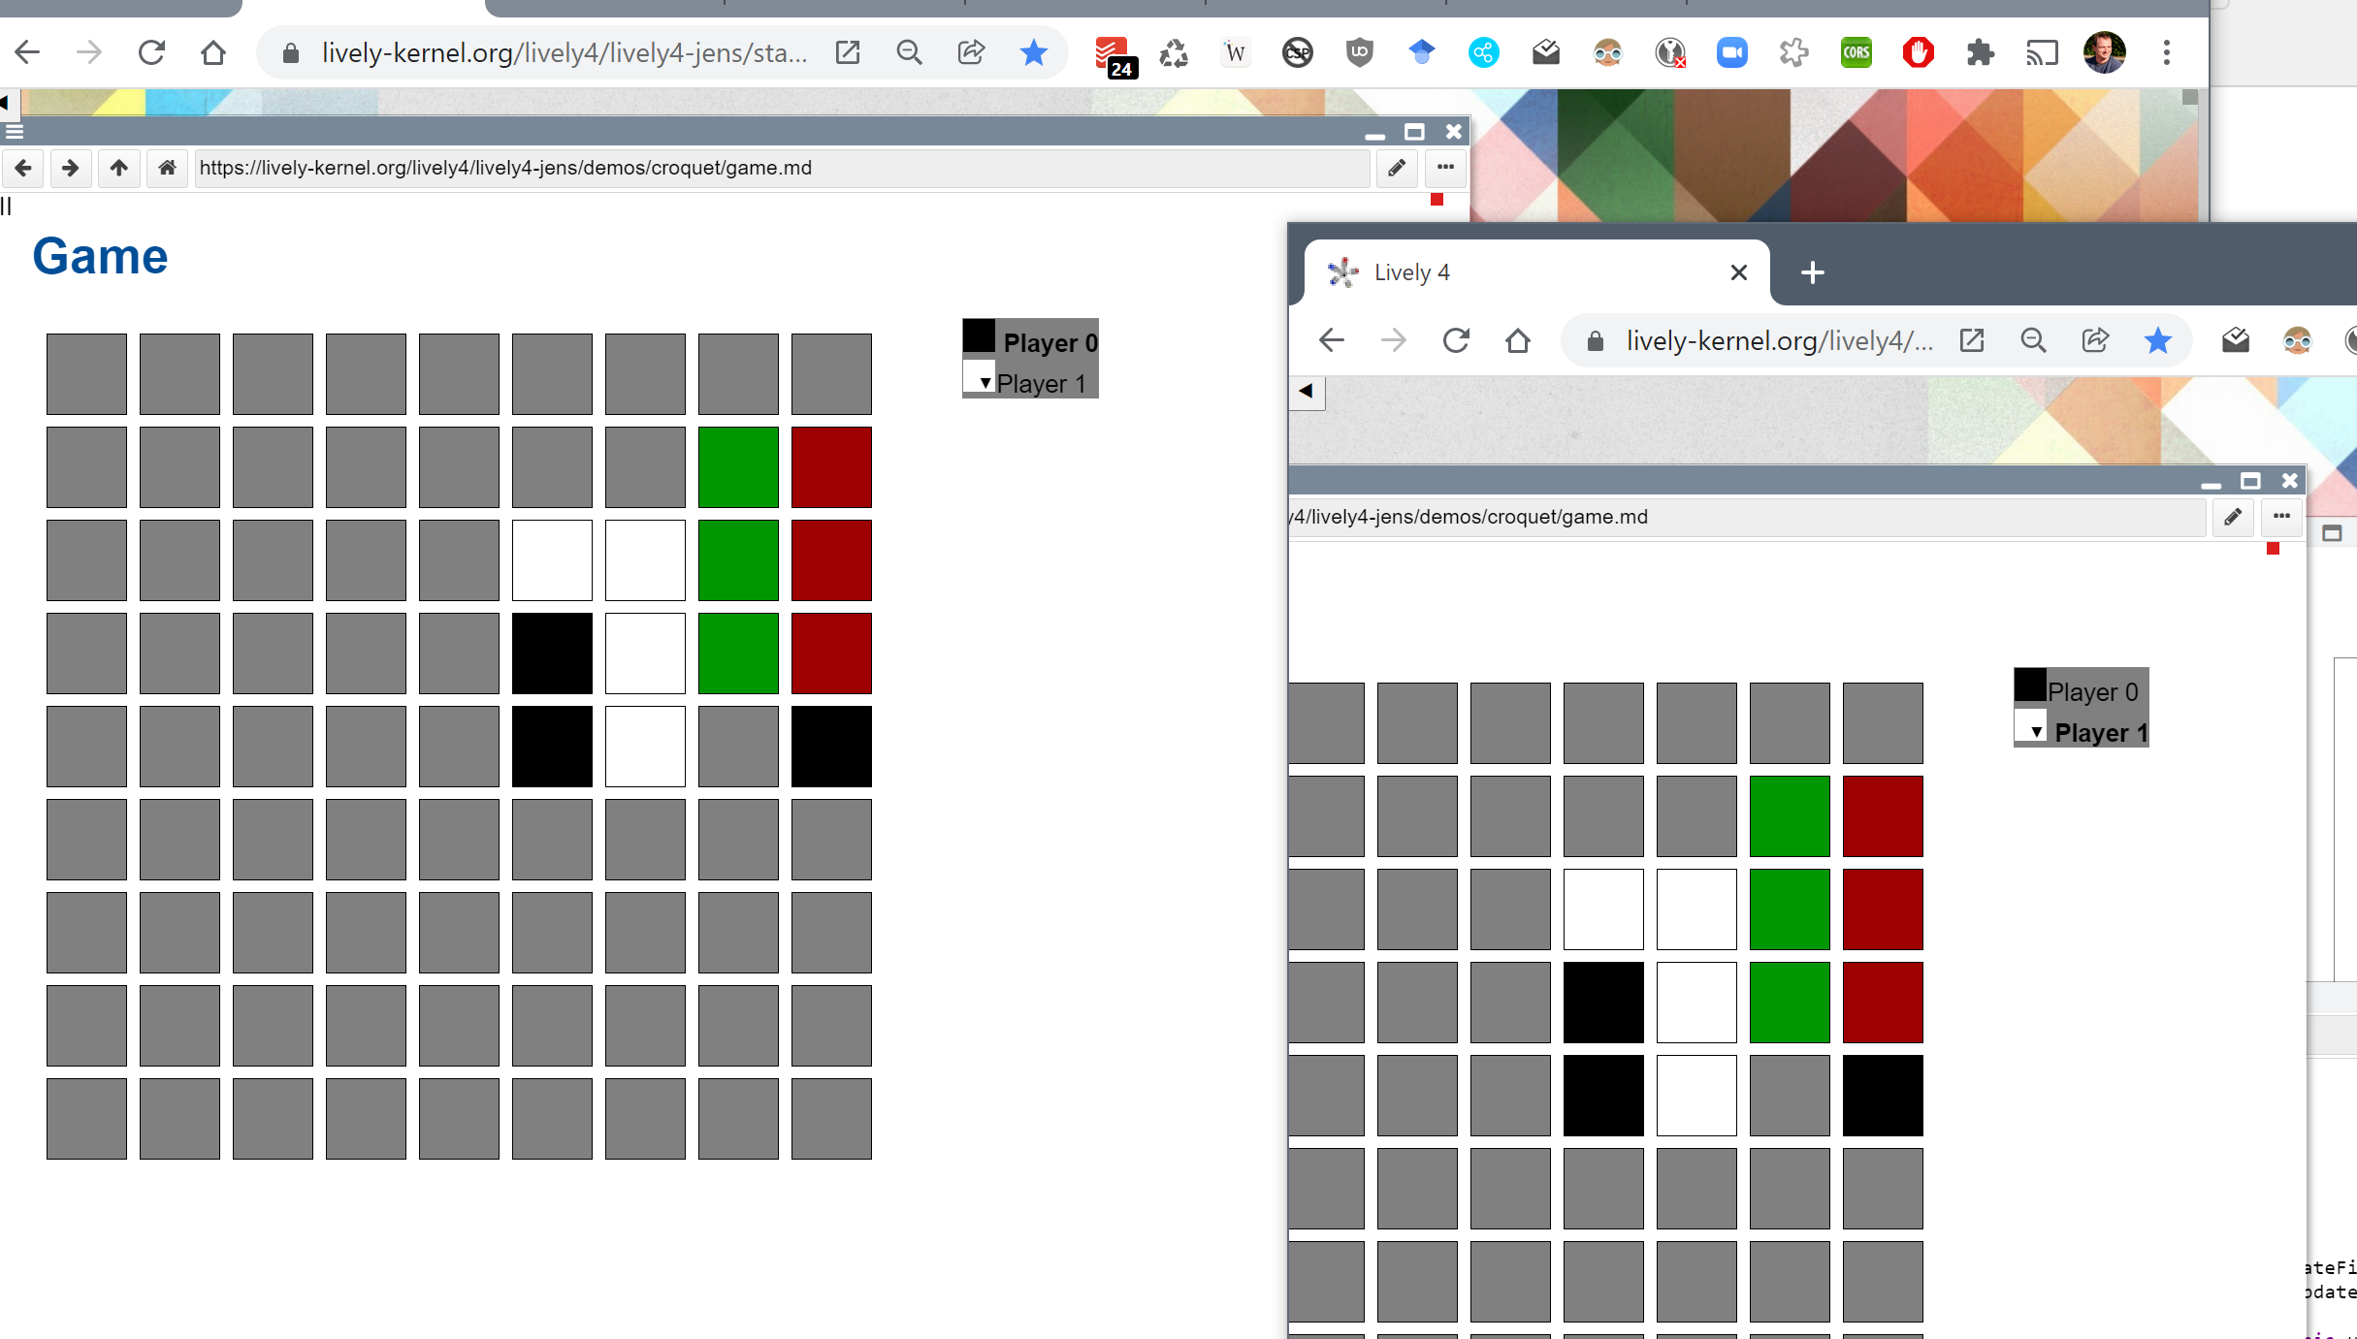Click the Game heading link

[x=100, y=257]
